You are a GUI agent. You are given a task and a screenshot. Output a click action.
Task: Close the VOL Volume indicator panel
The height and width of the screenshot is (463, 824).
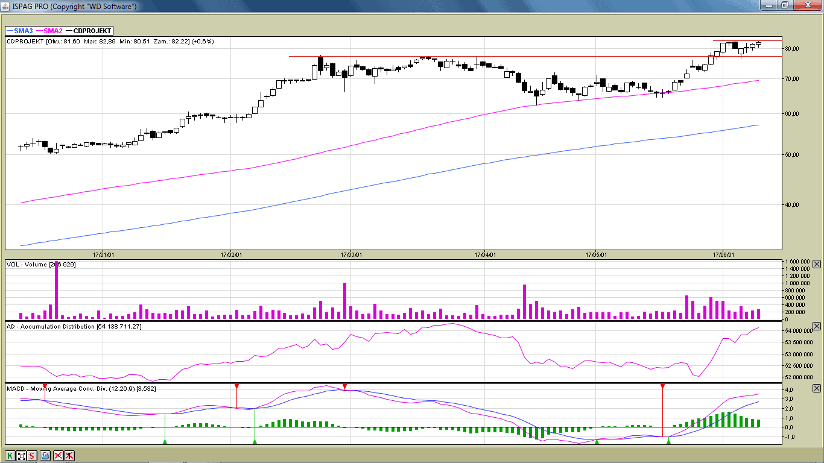click(817, 264)
